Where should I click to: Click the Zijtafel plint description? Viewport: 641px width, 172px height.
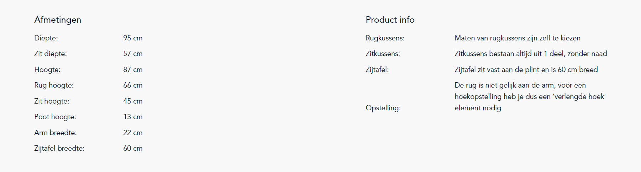pos(526,70)
